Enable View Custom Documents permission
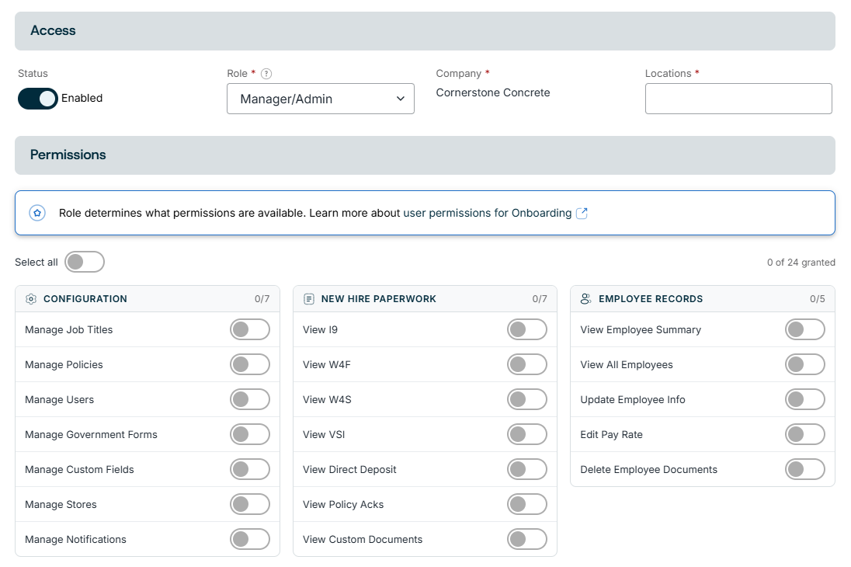851x567 pixels. click(527, 539)
